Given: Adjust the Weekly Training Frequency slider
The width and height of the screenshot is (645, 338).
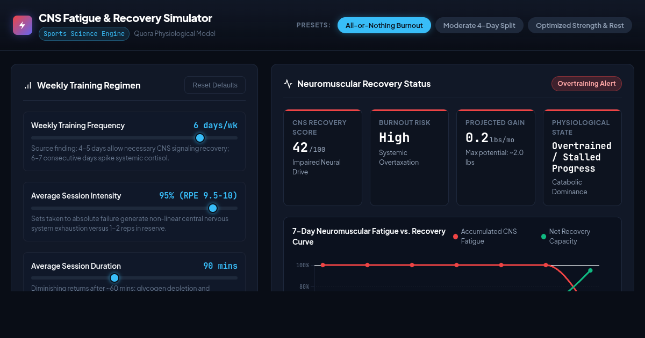Looking at the screenshot, I should point(134,138).
